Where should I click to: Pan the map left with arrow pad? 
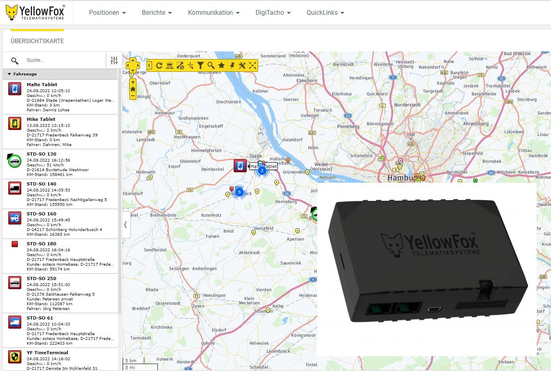pyautogui.click(x=128, y=65)
